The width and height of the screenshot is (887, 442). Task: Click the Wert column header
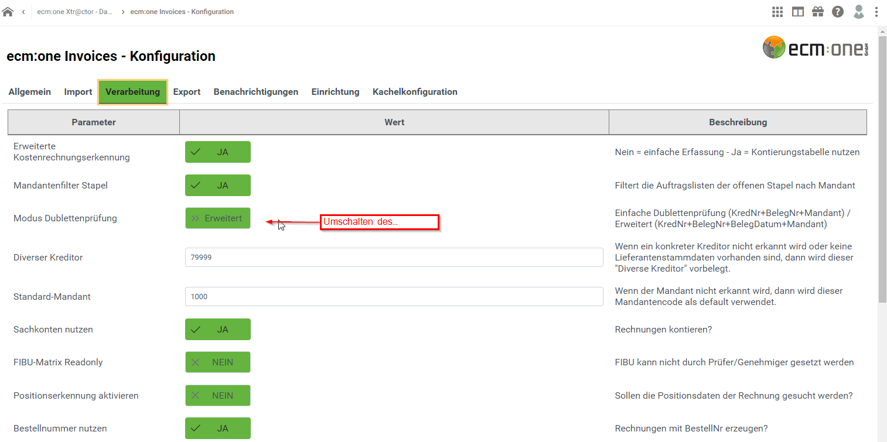click(x=394, y=122)
